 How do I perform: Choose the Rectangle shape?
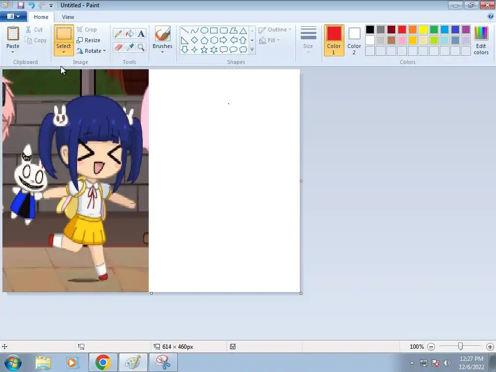coord(214,31)
